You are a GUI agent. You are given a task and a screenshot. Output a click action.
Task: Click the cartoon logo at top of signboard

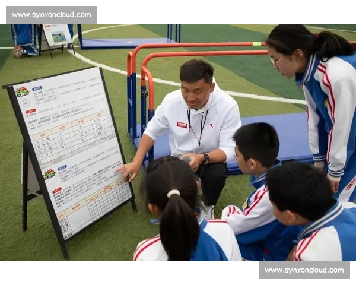(22, 92)
